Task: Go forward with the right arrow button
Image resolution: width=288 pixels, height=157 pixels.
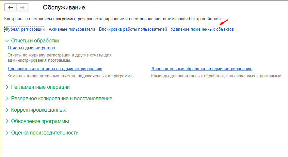Action: (x=22, y=8)
